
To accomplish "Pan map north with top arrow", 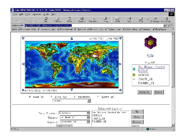I will click(x=72, y=38).
